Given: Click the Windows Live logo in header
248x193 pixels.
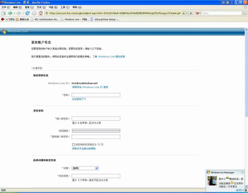Looking at the screenshot, I should (x=15, y=31).
